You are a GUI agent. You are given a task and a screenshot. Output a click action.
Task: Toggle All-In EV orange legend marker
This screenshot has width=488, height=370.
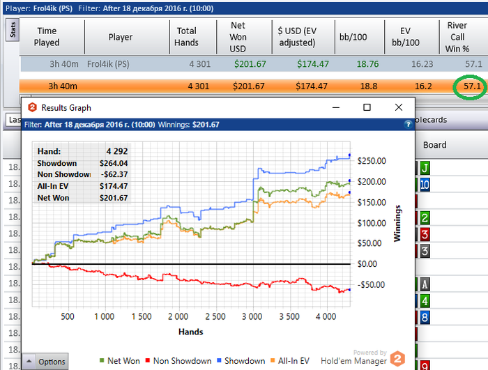coord(273,361)
